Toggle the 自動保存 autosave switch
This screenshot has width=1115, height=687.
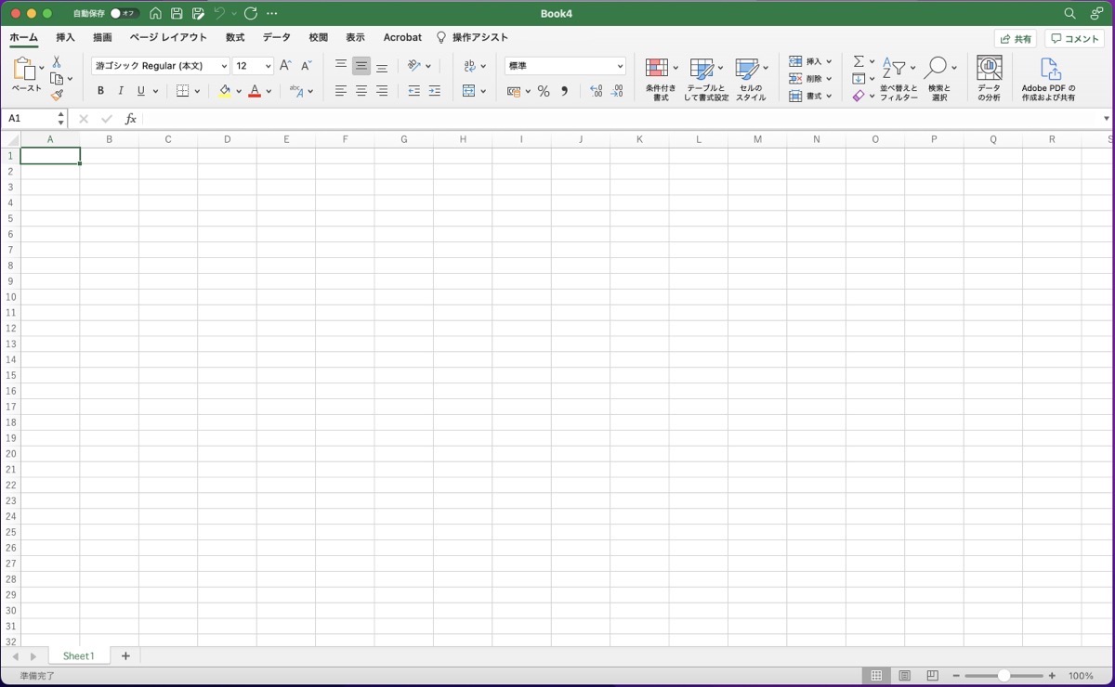124,14
